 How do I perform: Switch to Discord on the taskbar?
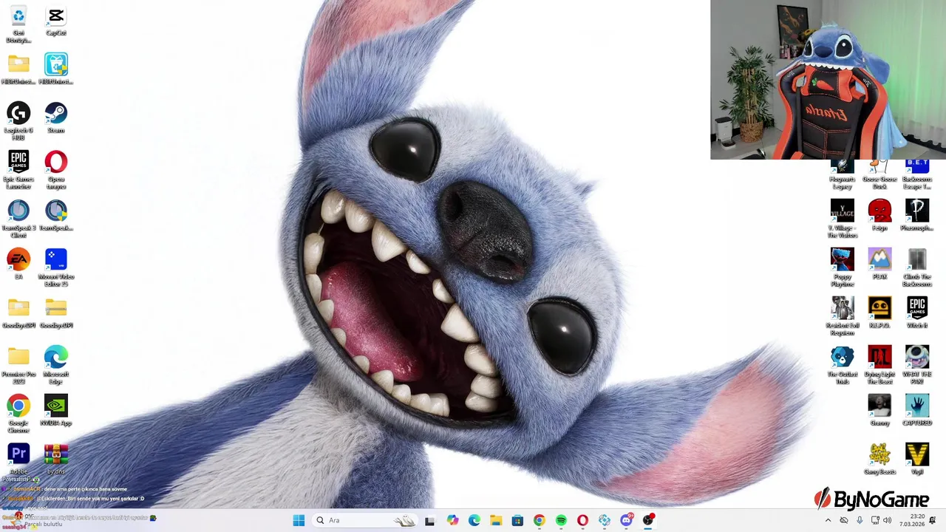(627, 520)
